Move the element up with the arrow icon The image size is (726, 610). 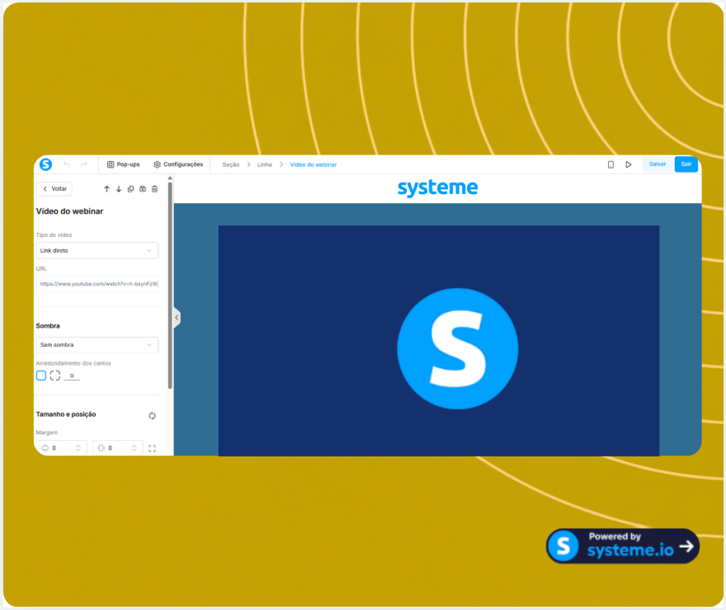coord(107,188)
